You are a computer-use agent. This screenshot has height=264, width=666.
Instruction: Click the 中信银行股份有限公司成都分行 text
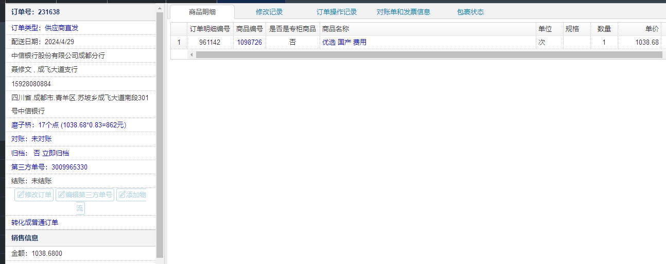(x=58, y=55)
